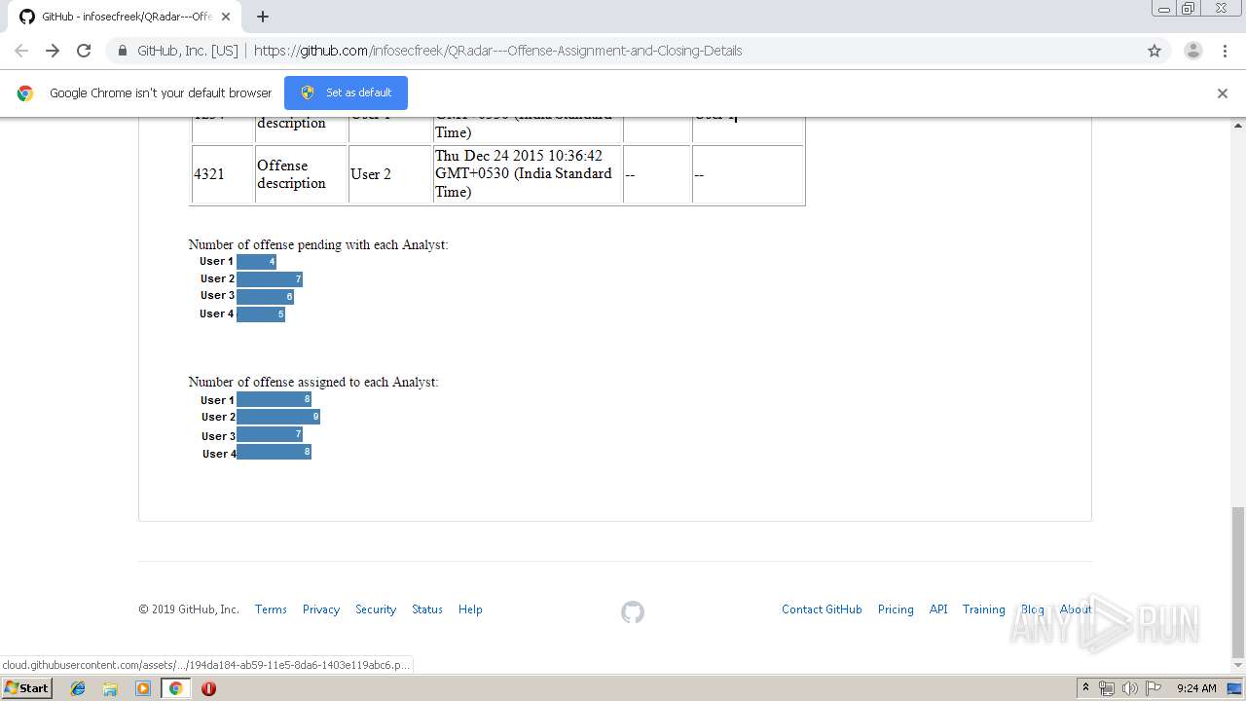1246x701 pixels.
Task: Open the Windows Start menu
Action: pyautogui.click(x=26, y=688)
